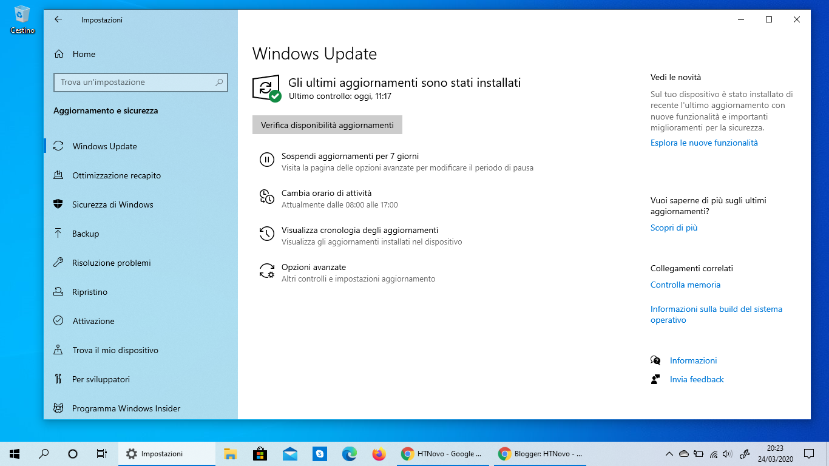The width and height of the screenshot is (829, 466).
Task: Focus the Trova un'impostazione search field
Action: click(140, 83)
